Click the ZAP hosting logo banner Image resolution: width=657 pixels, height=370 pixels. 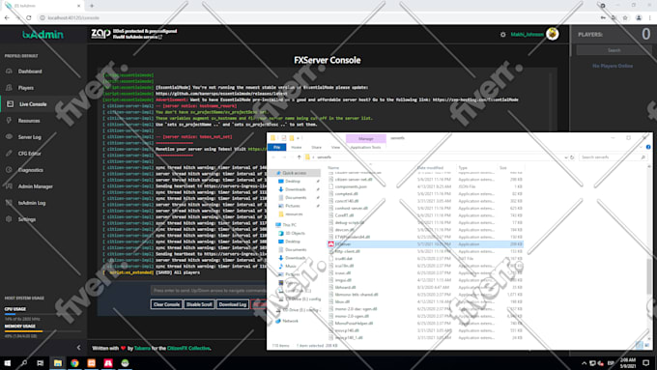coord(134,34)
